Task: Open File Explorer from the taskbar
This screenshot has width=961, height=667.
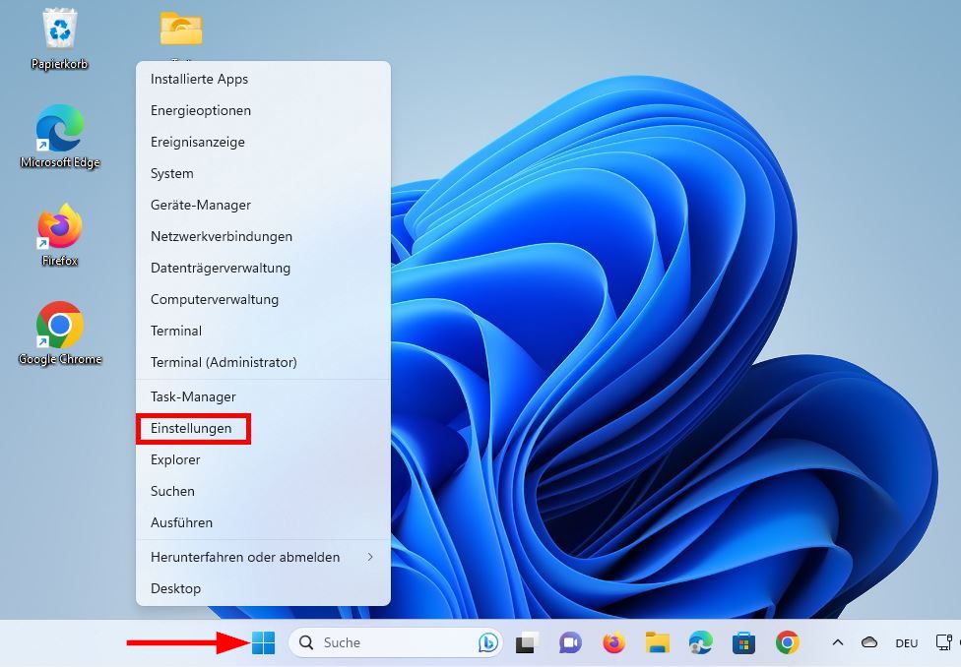Action: pyautogui.click(x=657, y=642)
